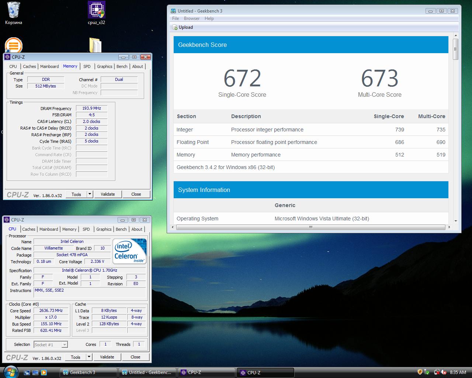Click the Integer row in Geekbench results
This screenshot has width=472, height=378.
pos(311,130)
